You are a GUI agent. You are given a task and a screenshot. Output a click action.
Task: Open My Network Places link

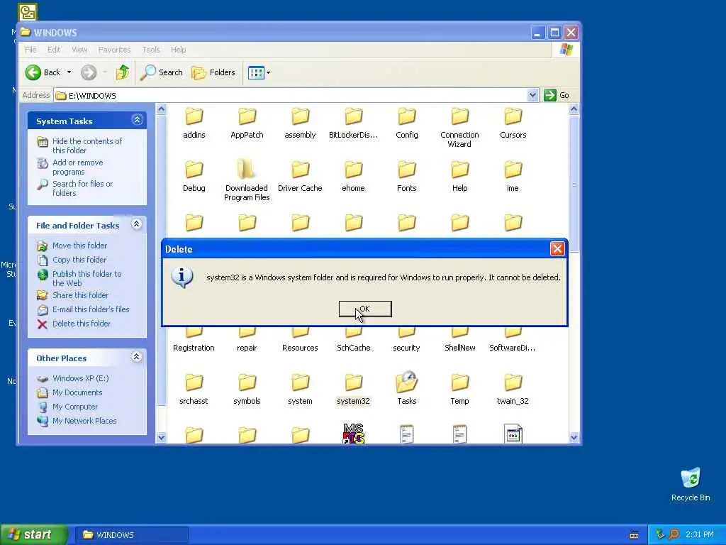(x=84, y=421)
